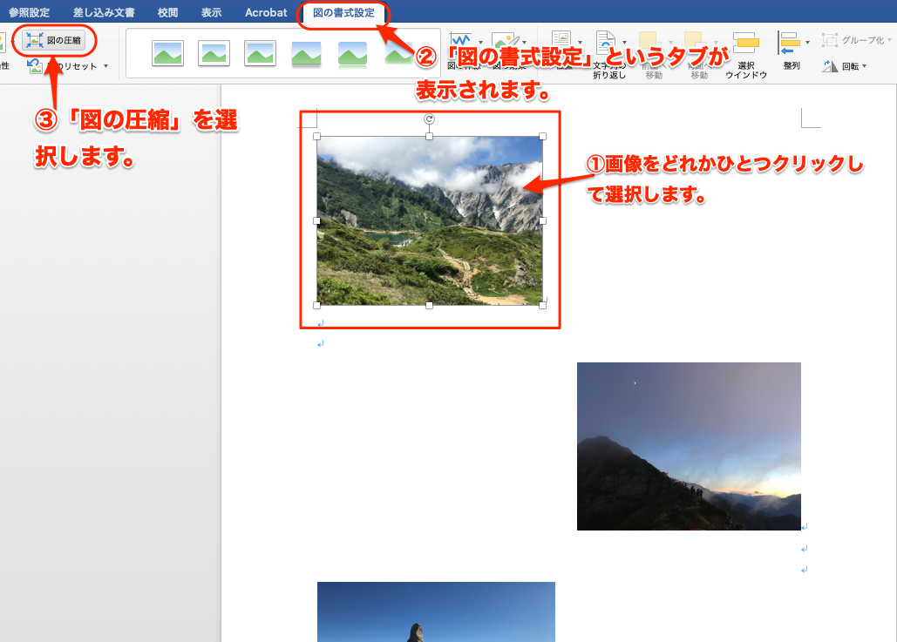
Task: Click the 図のリセット reset picture icon
Action: coord(35,65)
